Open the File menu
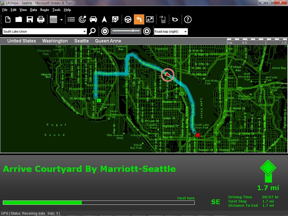The width and height of the screenshot is (288, 216). point(5,10)
